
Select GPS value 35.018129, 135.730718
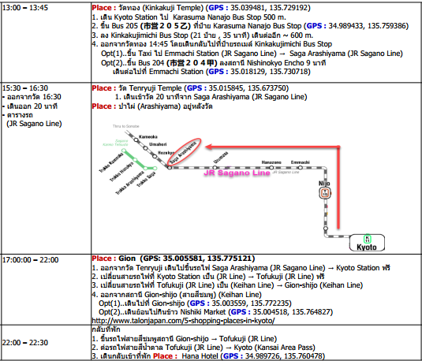[x=271, y=72]
